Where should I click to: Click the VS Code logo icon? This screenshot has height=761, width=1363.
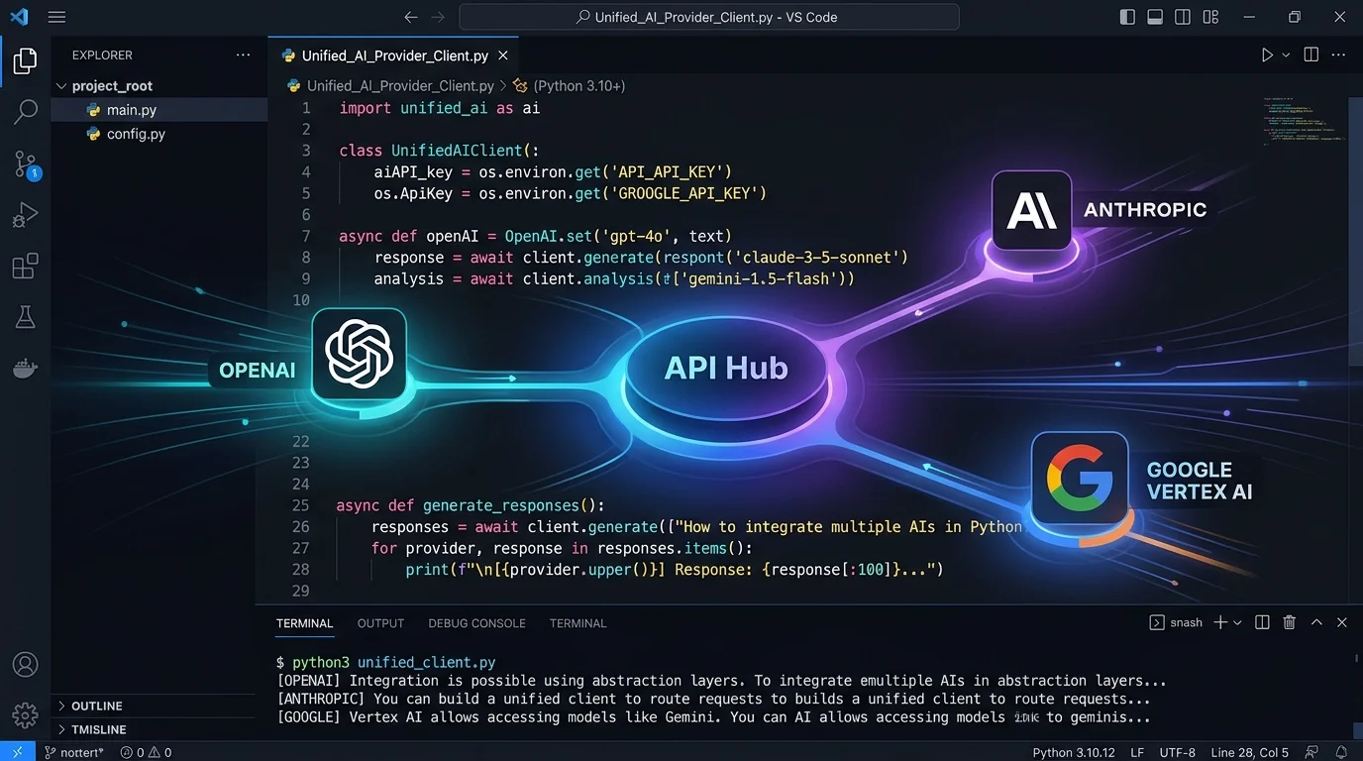(x=19, y=17)
